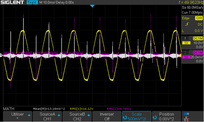
Task: Click the Sa 50.0MSa/s sample rate
Action: [x=192, y=7]
